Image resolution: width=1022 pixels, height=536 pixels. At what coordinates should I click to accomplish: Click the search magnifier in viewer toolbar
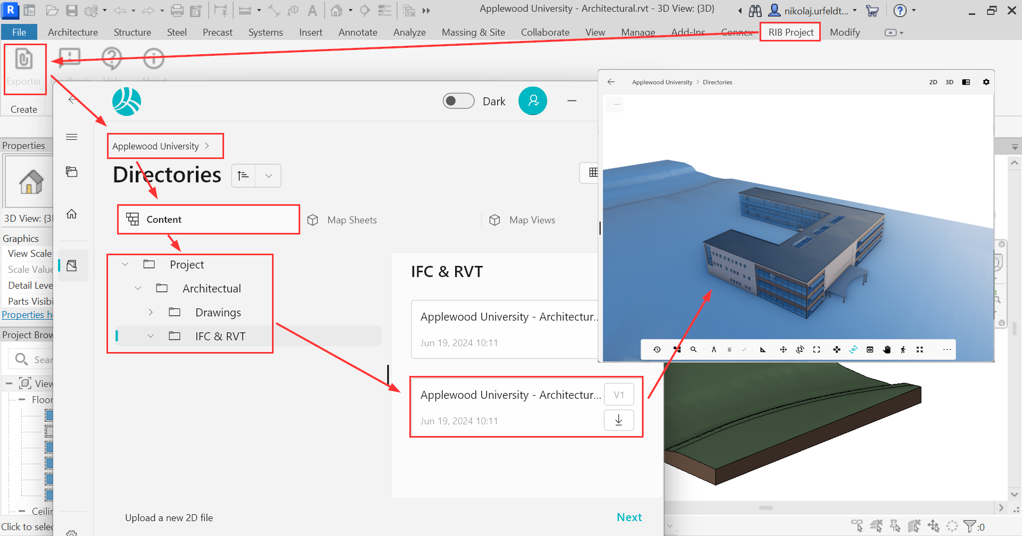pyautogui.click(x=694, y=349)
